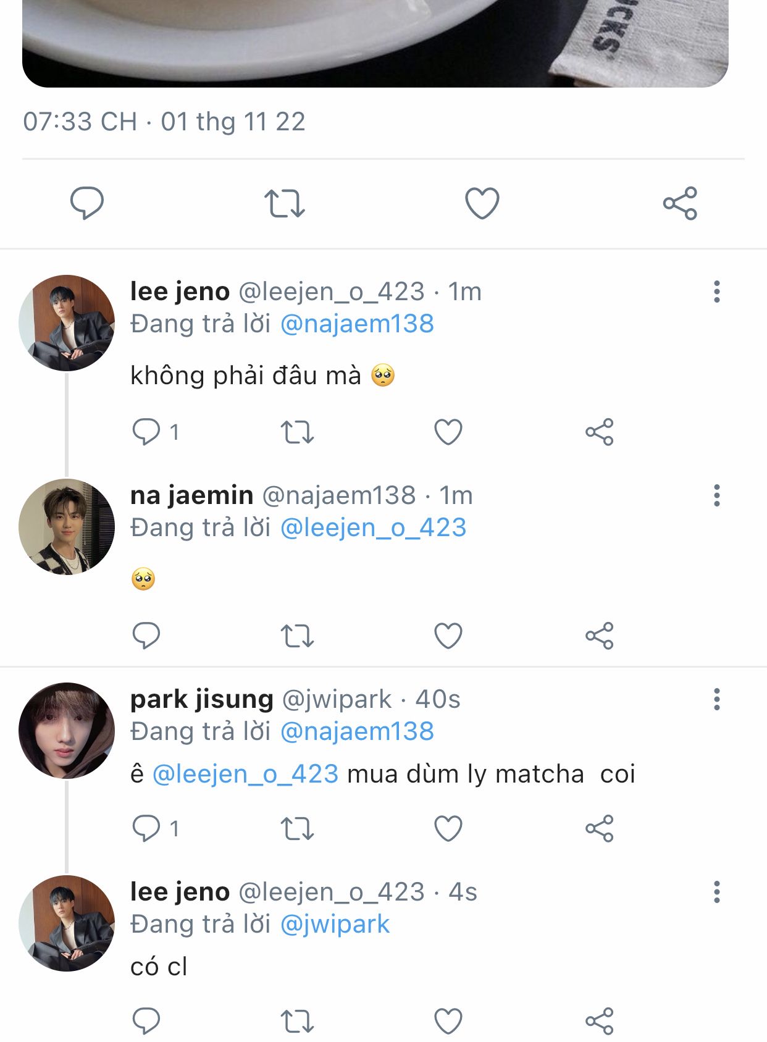Open park jisung's profile via display name
This screenshot has width=767, height=1042.
click(x=201, y=699)
